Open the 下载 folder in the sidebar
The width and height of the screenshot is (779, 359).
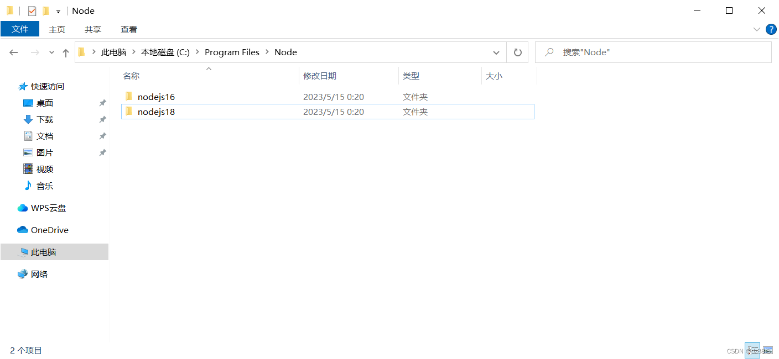click(44, 119)
